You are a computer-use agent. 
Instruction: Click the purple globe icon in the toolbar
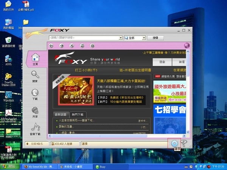point(187,46)
